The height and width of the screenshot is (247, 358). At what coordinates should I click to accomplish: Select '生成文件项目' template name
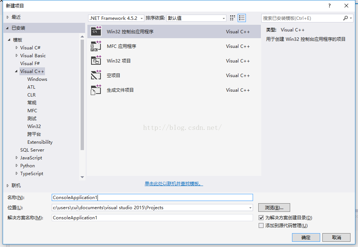[120, 90]
